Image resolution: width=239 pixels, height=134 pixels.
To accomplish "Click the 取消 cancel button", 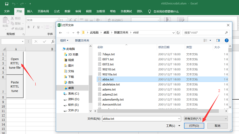I will (217, 126).
